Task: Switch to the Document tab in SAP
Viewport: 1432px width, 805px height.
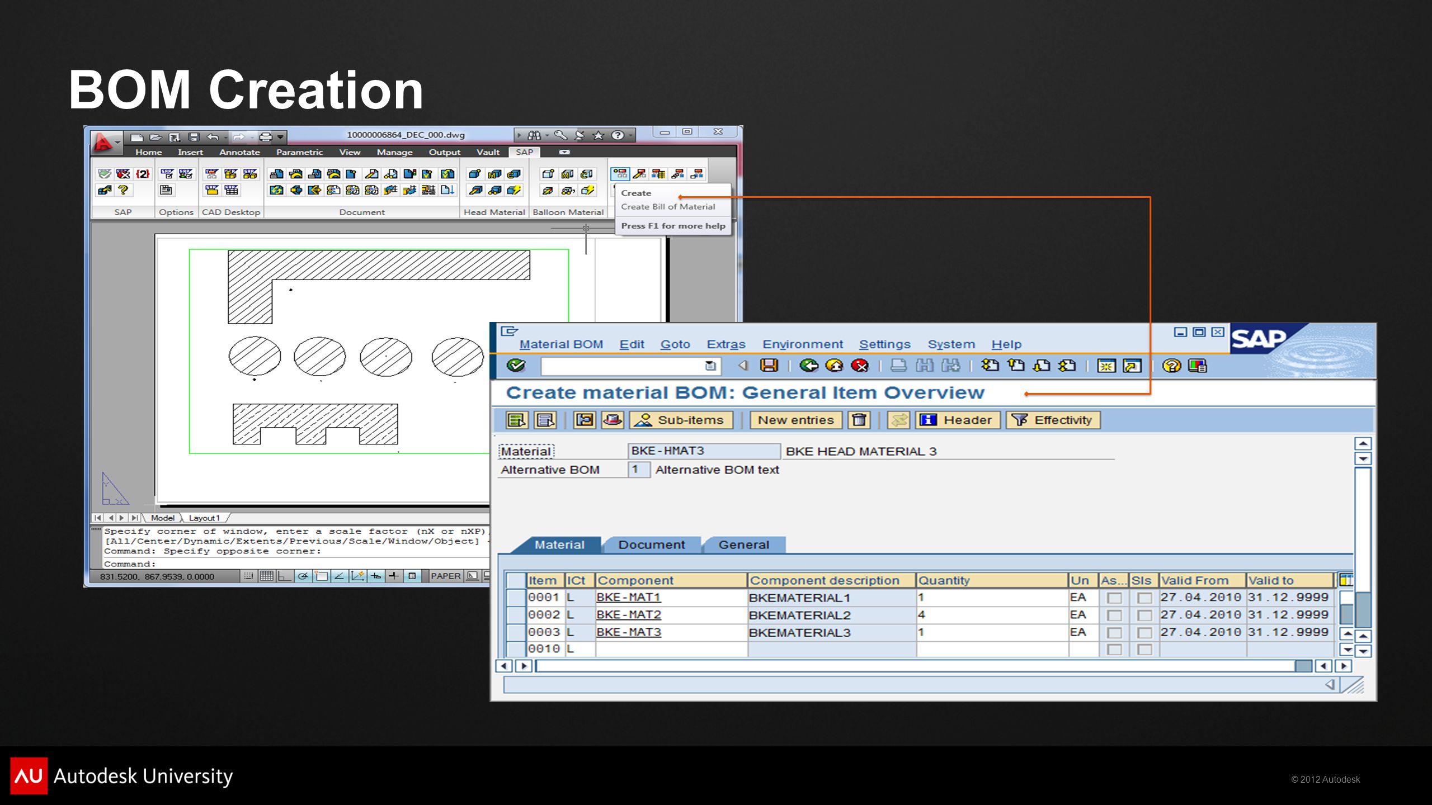Action: pos(652,544)
